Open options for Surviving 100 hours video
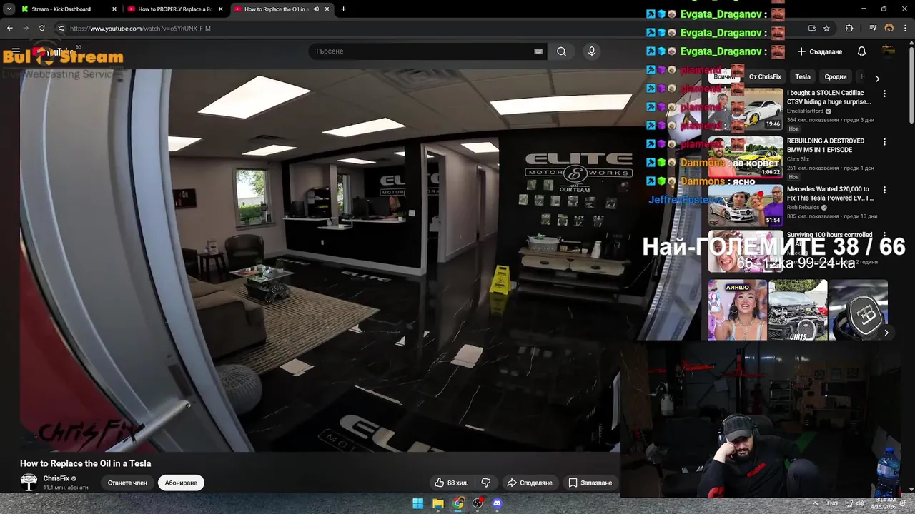This screenshot has height=514, width=915. [x=884, y=235]
